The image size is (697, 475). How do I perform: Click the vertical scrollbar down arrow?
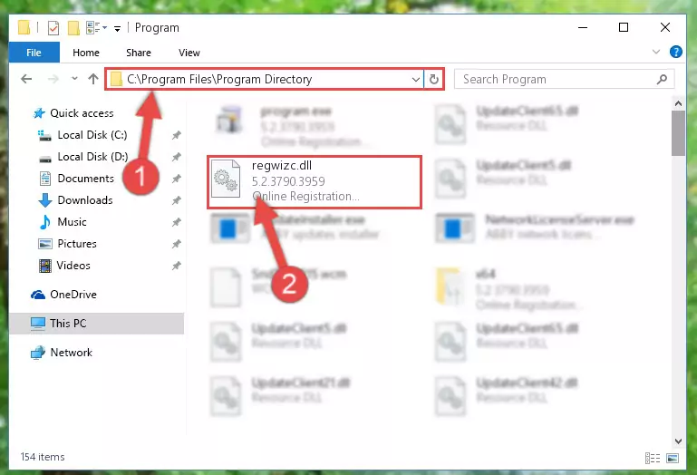point(678,441)
